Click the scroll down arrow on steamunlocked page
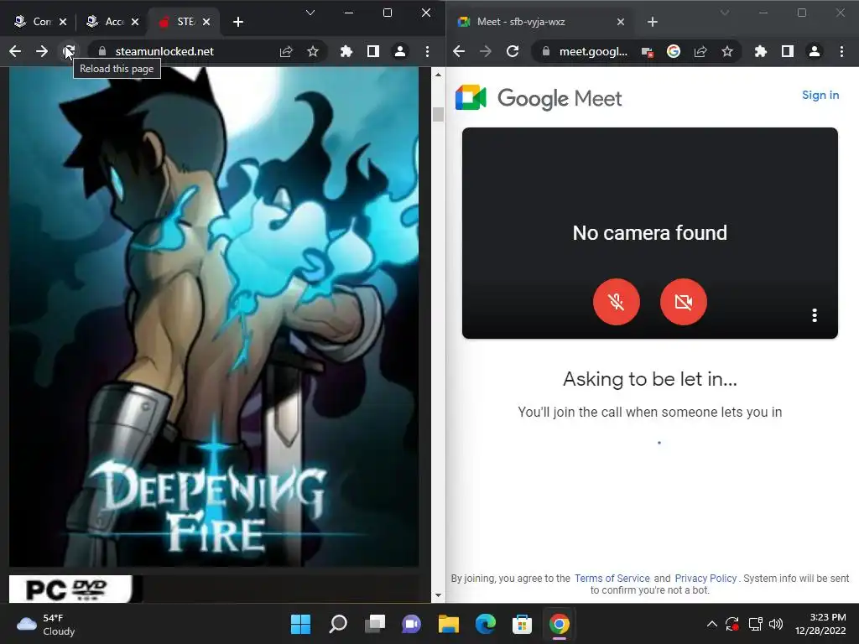Screen dimensions: 859x644 [x=438, y=595]
